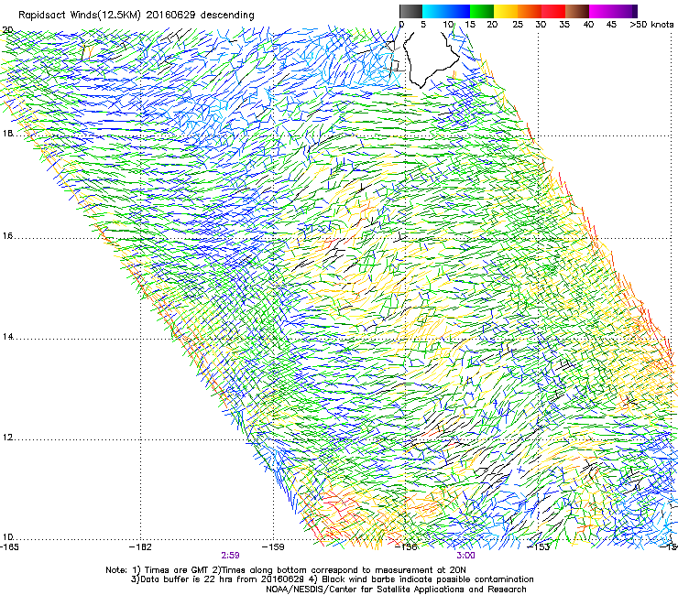Click the '25' legend tick label
The width and height of the screenshot is (678, 595).
(518, 25)
